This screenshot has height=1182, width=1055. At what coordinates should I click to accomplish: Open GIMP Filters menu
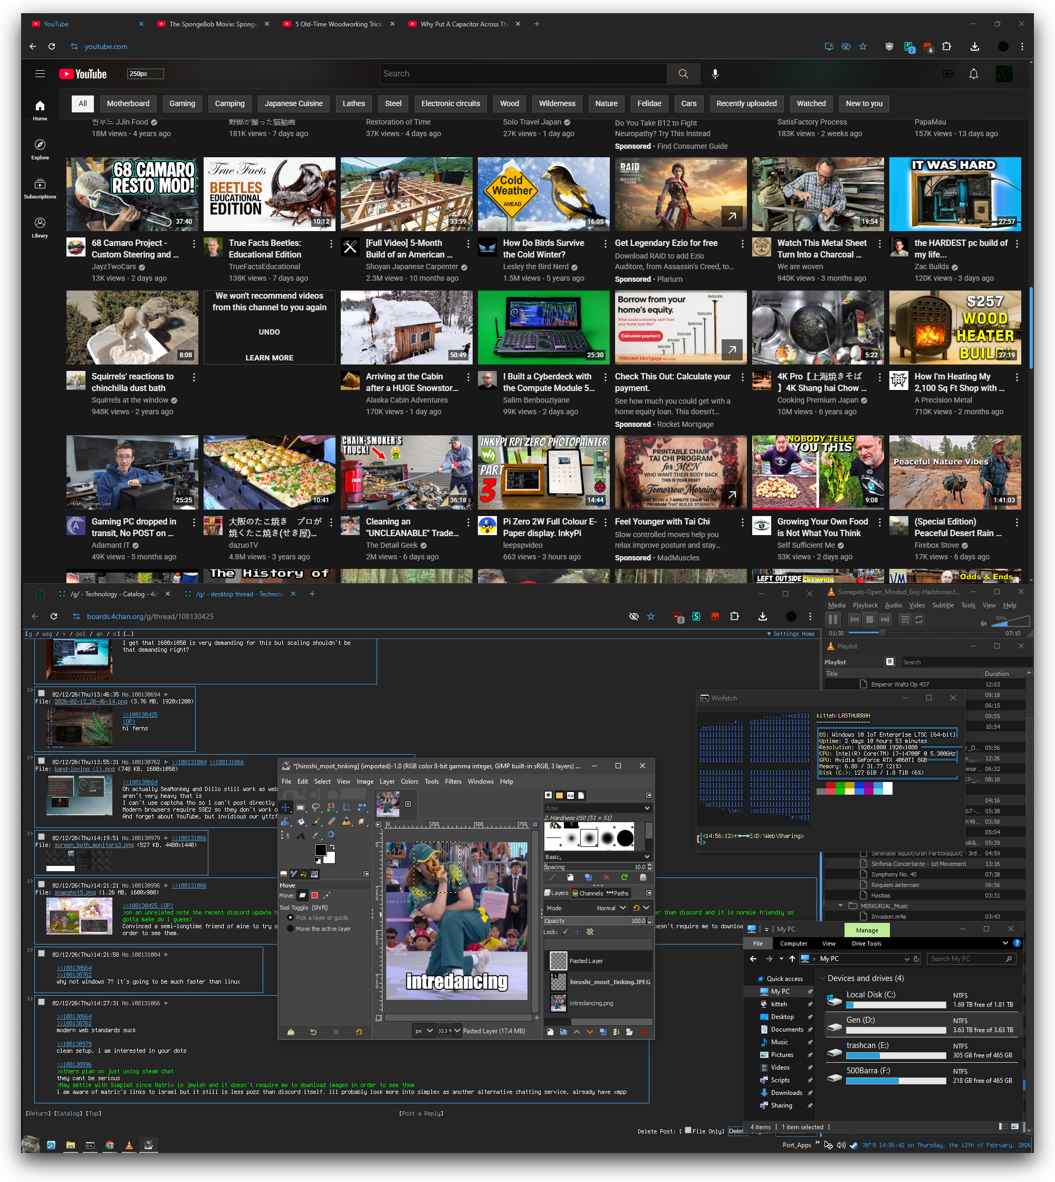point(453,781)
